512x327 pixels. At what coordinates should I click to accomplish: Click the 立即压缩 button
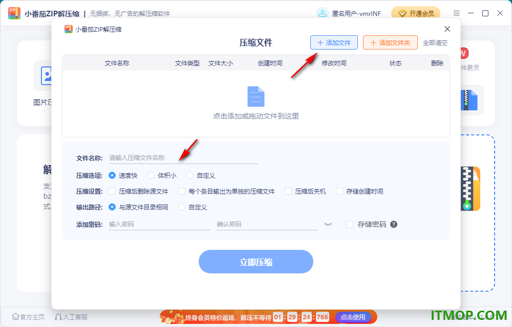tap(256, 262)
